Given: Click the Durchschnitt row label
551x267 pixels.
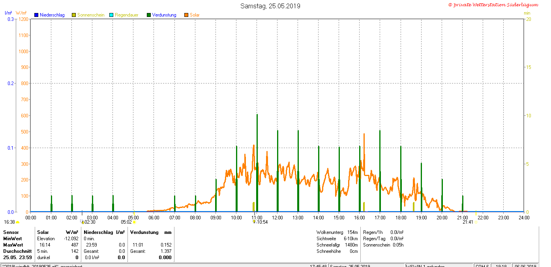Looking at the screenshot, I should (17, 251).
